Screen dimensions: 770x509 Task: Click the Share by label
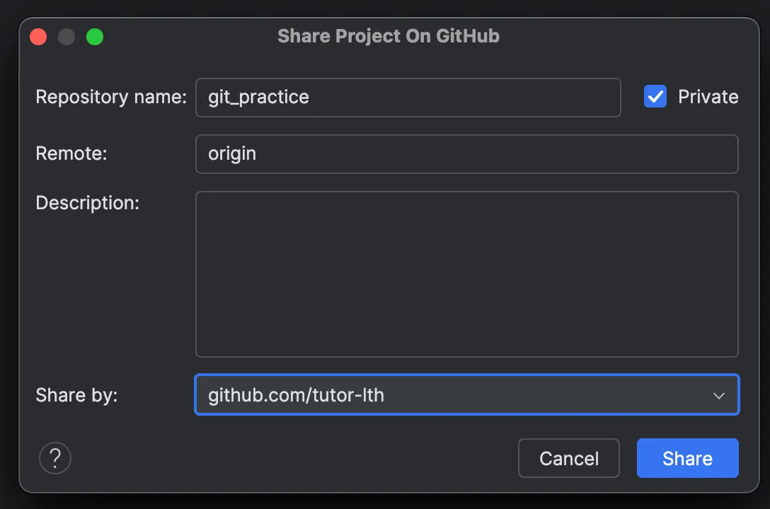(76, 395)
